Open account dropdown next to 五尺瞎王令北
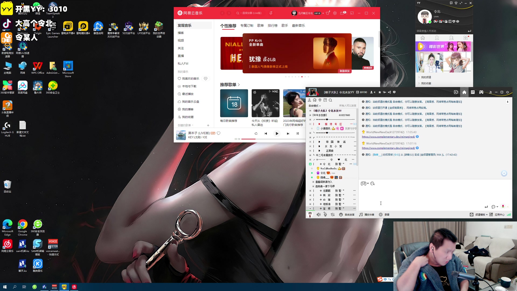This screenshot has width=517, height=291. tap(323, 13)
